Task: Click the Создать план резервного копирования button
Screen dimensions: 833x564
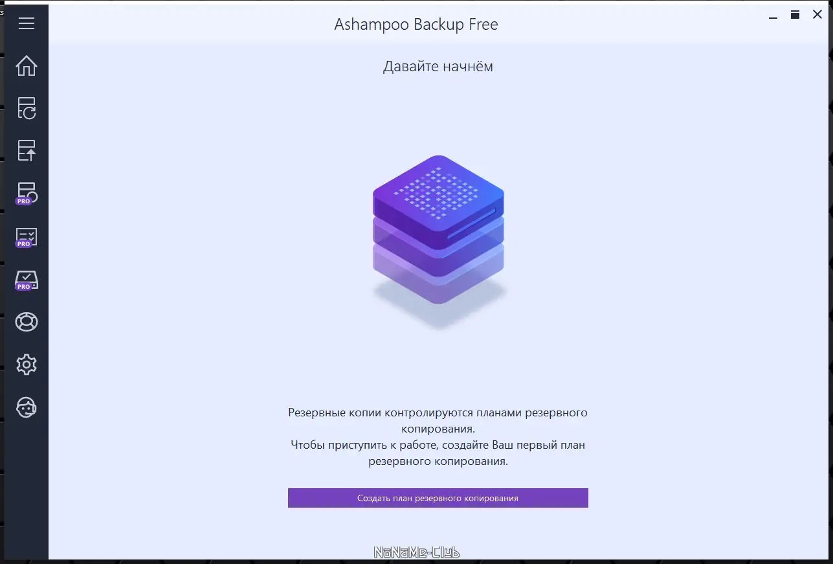Action: coord(438,498)
